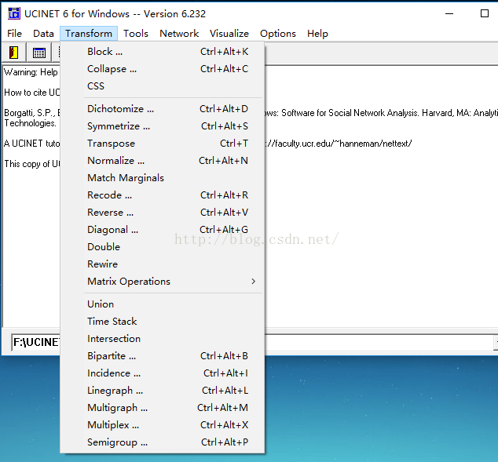Choose Transpose menu entry
Screen dimensions: 498x462
coord(162,144)
